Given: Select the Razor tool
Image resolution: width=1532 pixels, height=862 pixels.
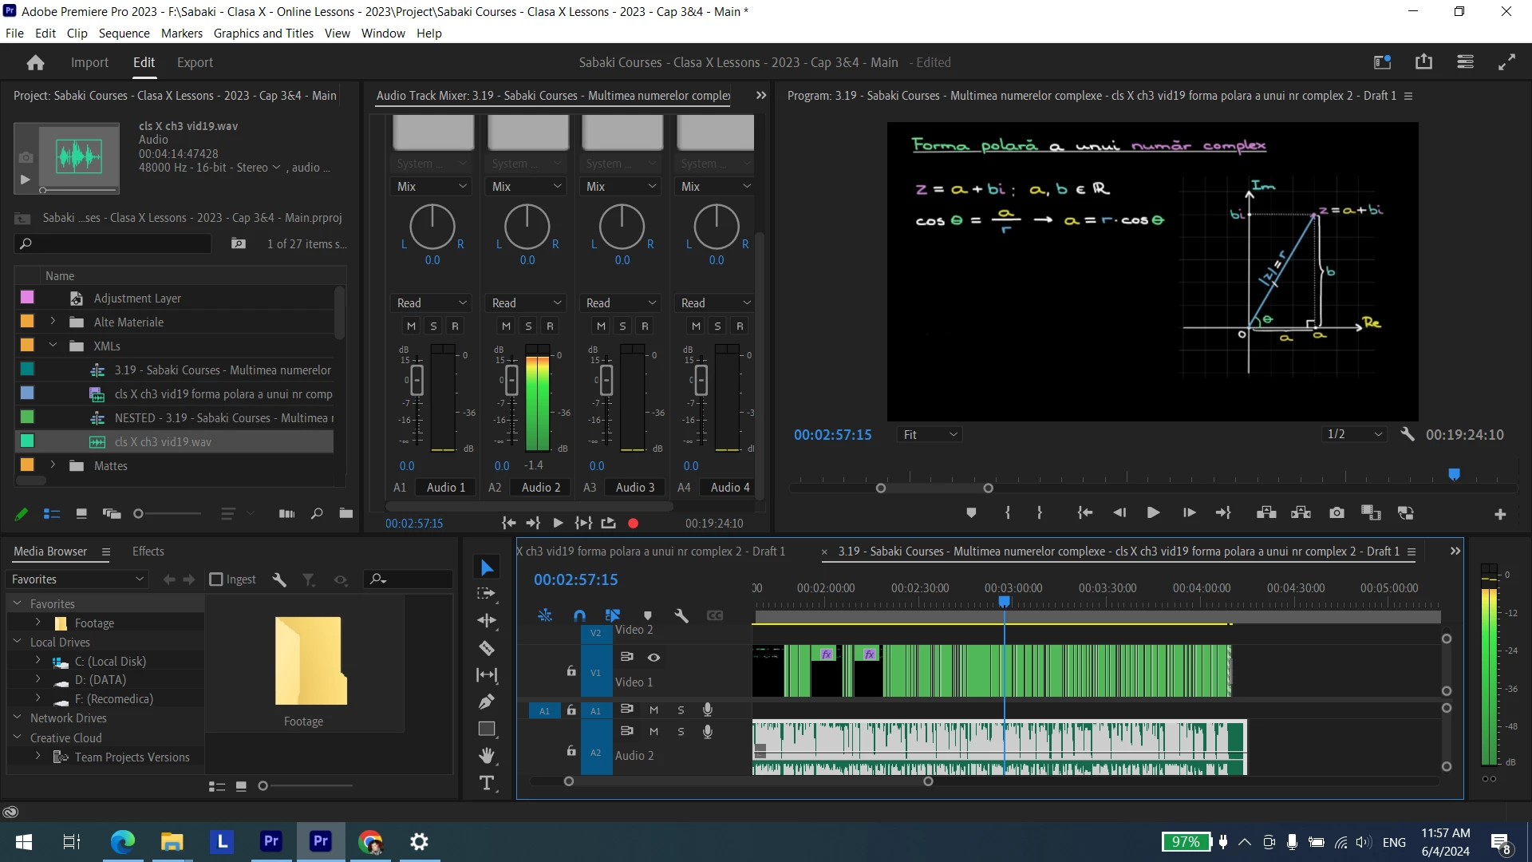Looking at the screenshot, I should pyautogui.click(x=487, y=648).
